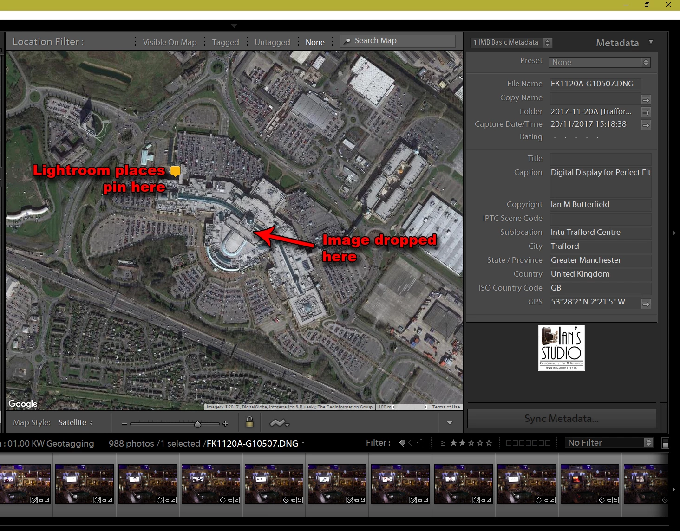Screen dimensions: 680x531
Task: Click the arrow button beside Folder field
Action: point(646,112)
